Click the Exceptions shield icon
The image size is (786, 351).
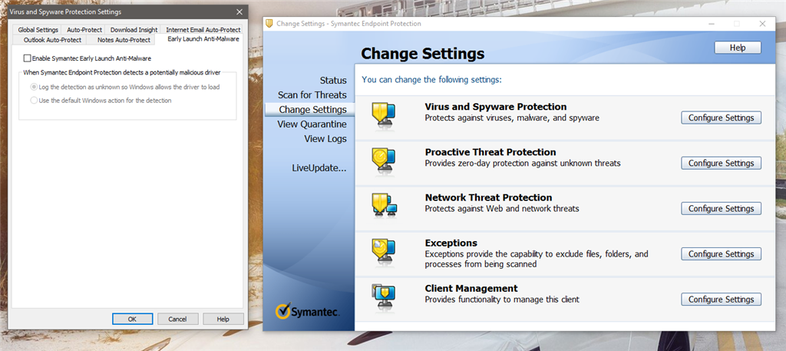[383, 250]
